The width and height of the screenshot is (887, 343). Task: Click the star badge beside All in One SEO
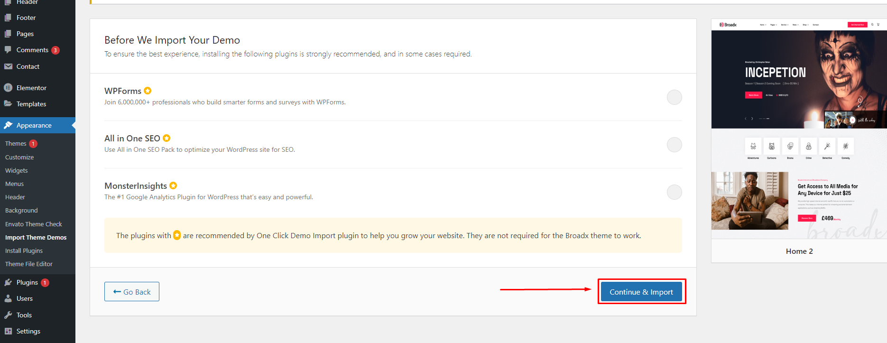166,138
